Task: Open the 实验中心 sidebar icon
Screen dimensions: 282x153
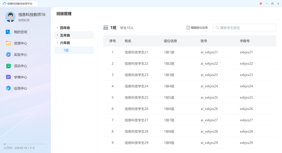Action: 8,54
